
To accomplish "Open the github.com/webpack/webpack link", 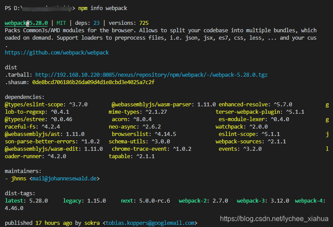I will pos(57,53).
